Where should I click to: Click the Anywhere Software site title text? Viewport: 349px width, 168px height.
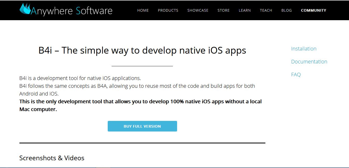(71, 11)
